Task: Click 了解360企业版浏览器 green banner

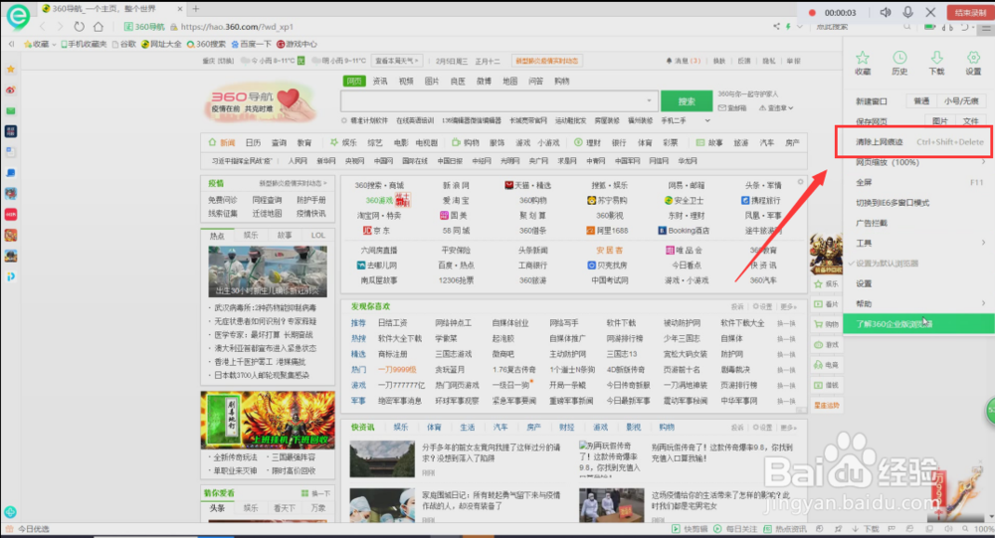Action: click(918, 324)
